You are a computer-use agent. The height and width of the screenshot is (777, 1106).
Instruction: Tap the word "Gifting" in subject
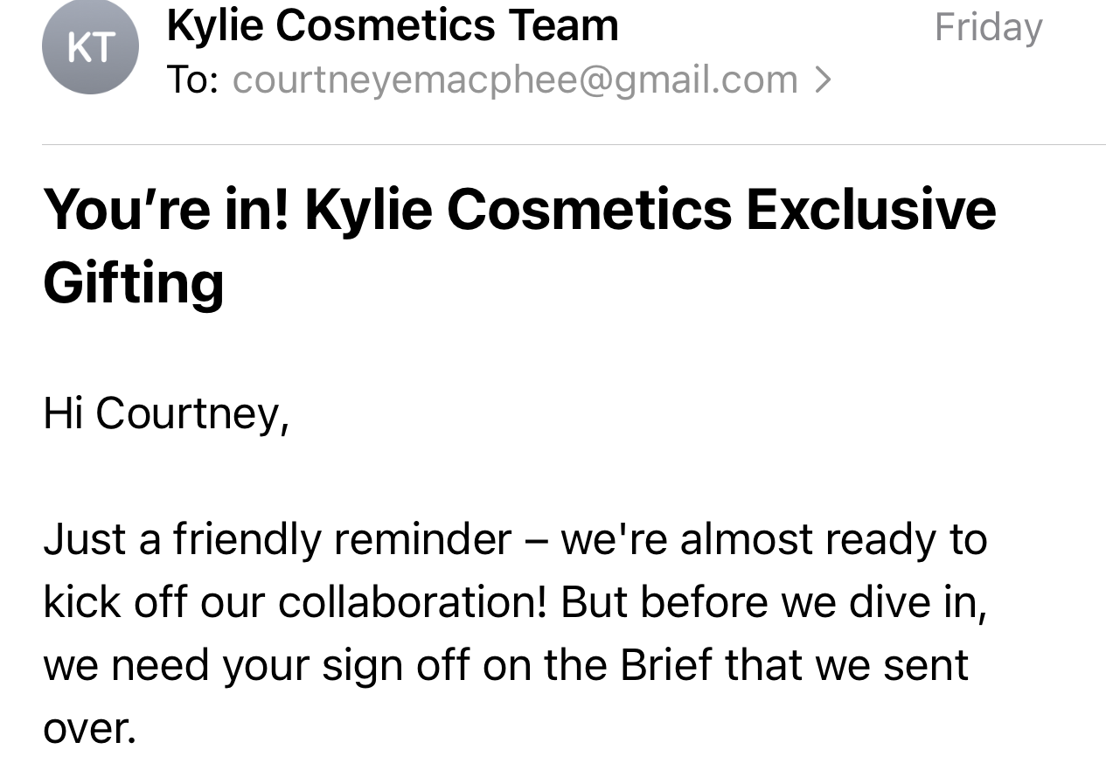pos(133,283)
